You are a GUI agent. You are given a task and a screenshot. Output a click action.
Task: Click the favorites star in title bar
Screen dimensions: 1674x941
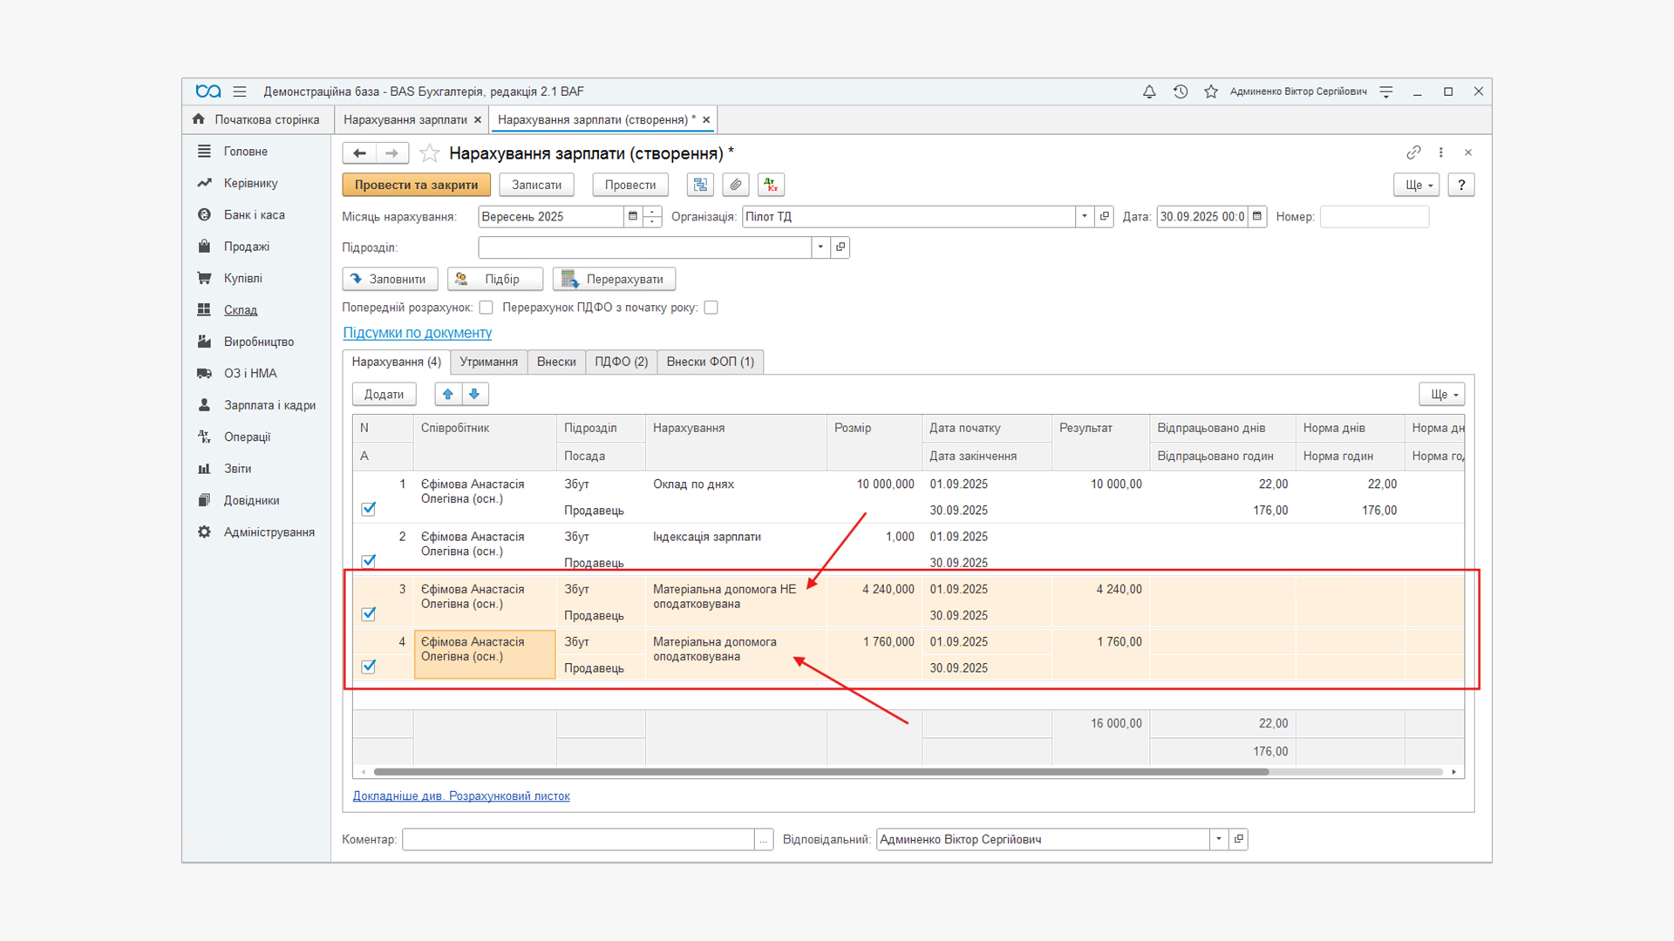pyautogui.click(x=1211, y=91)
